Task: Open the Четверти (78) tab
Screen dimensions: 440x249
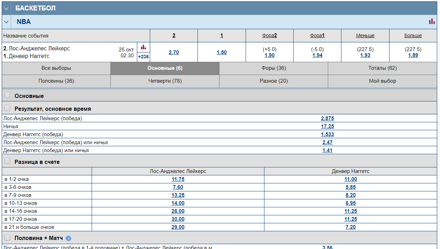Action: 165,81
